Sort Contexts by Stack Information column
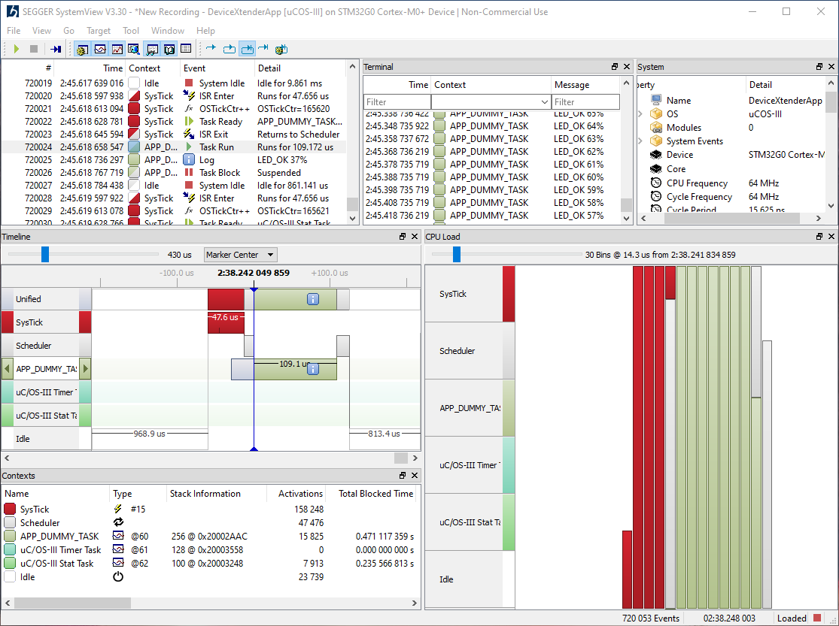839x626 pixels. click(217, 494)
